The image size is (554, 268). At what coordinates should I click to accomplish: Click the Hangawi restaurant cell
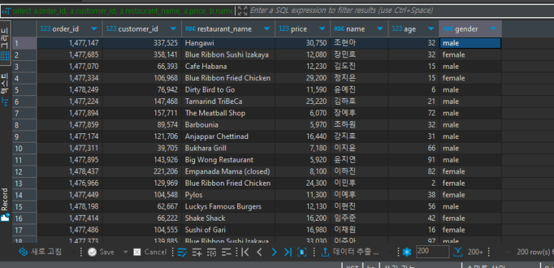228,43
